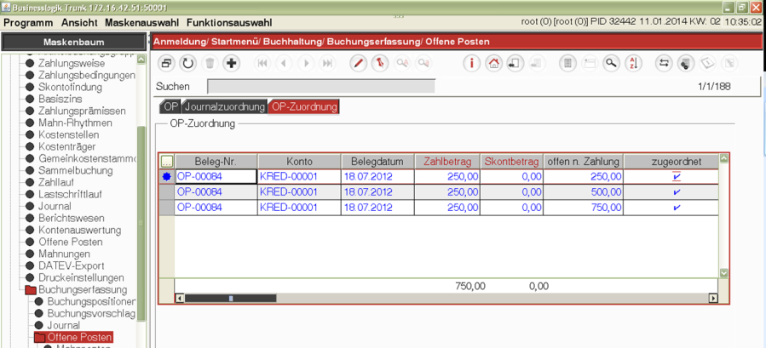Toggle zugeordnet checkbox in the 500,00 open row
Viewport: 766px width, 348px height.
(x=677, y=192)
